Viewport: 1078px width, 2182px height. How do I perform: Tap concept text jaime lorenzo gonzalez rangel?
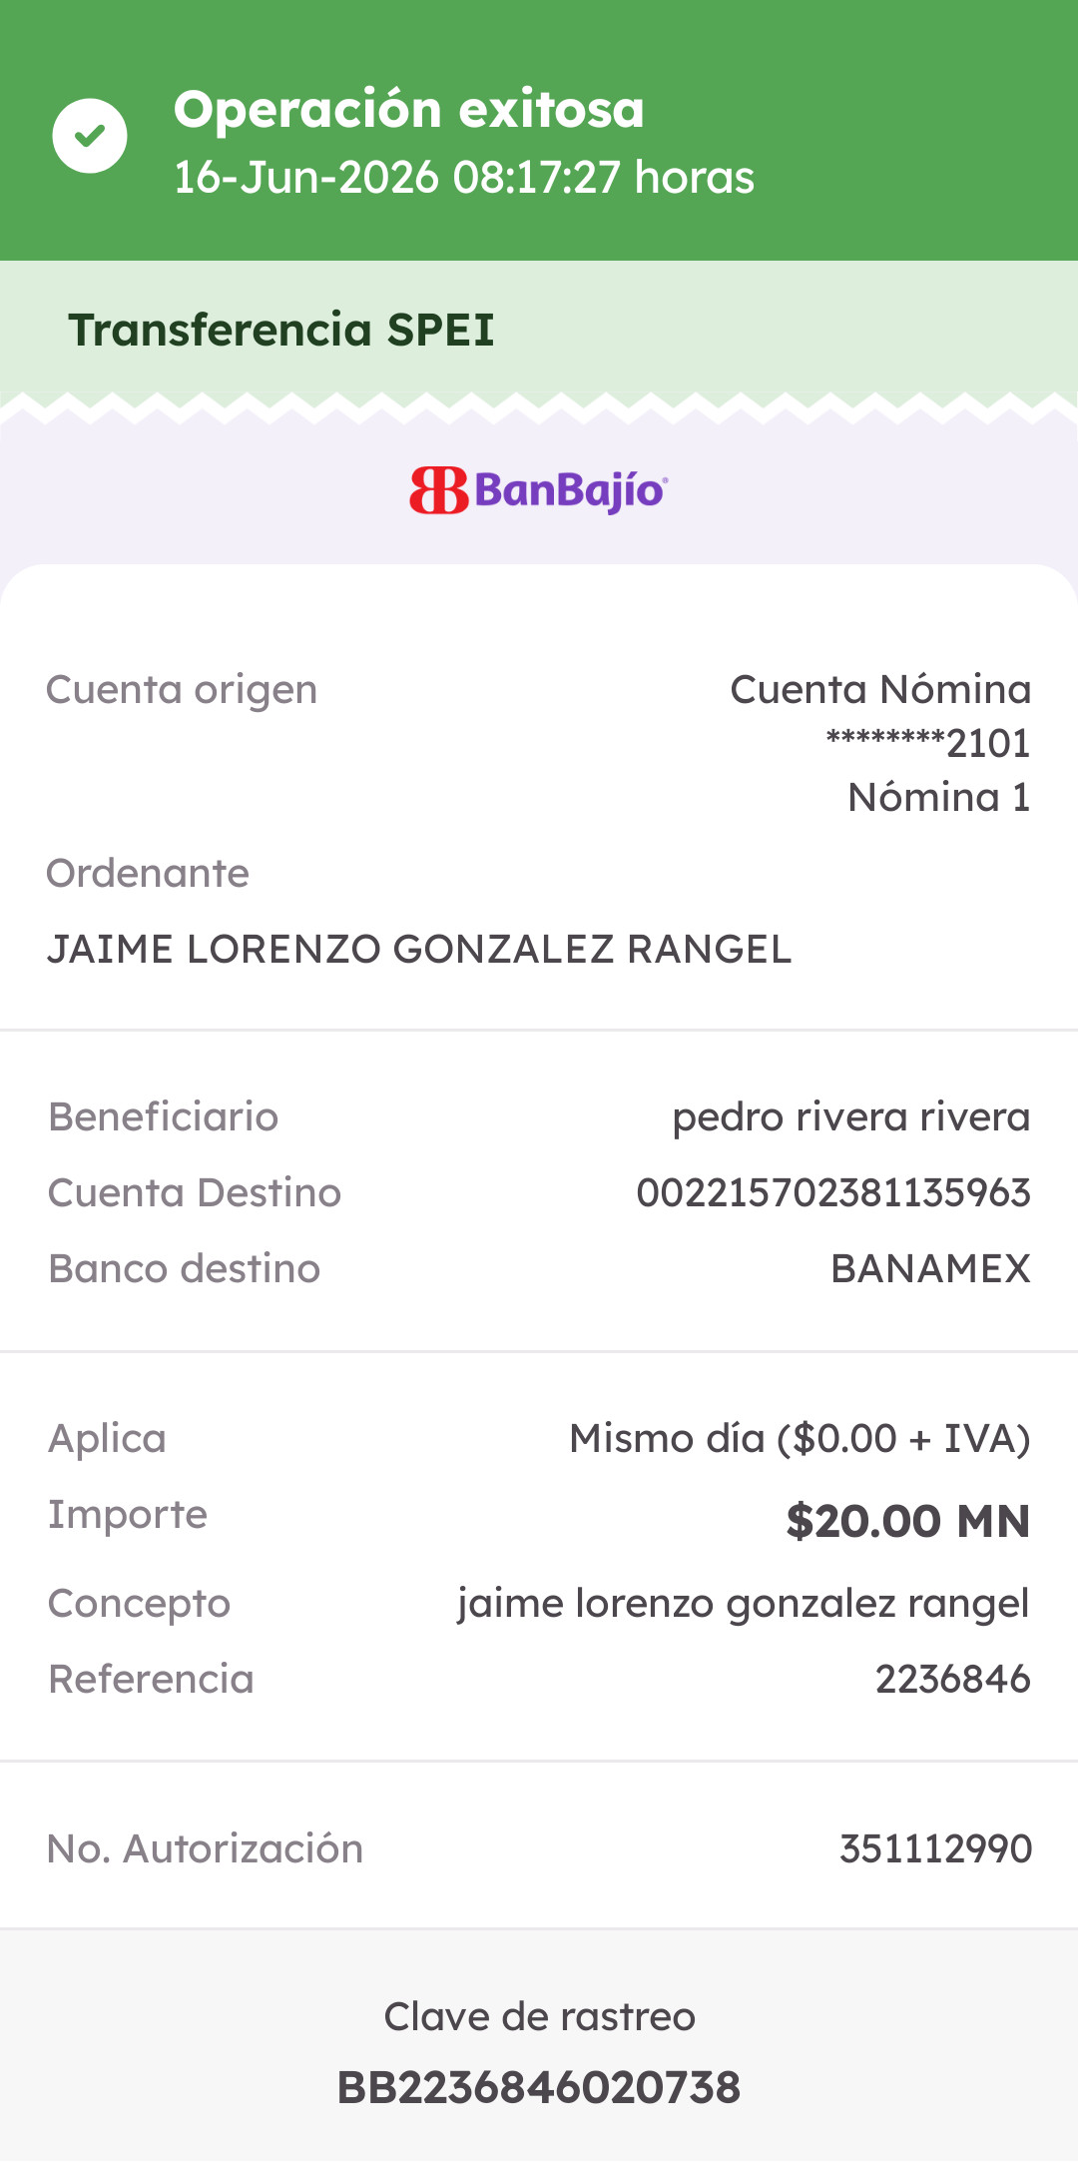[x=744, y=1605]
